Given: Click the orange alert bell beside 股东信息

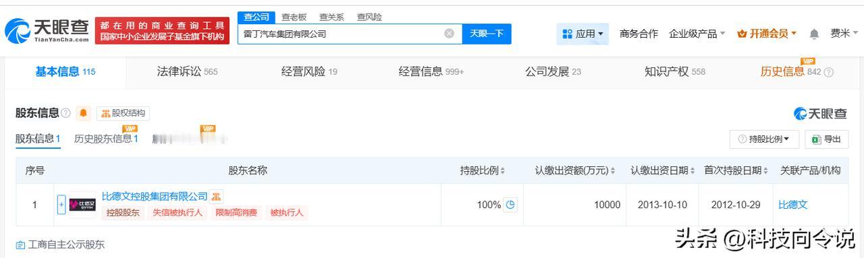Looking at the screenshot, I should pos(83,113).
